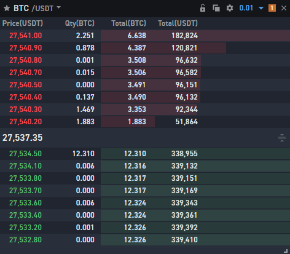Open order book settings gear

coord(230,8)
